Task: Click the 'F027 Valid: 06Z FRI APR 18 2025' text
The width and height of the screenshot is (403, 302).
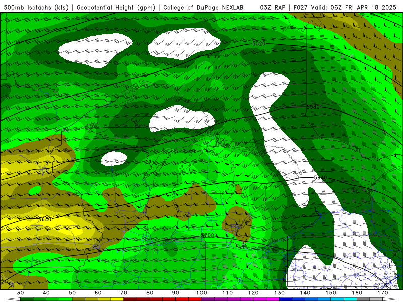Action: pos(345,7)
